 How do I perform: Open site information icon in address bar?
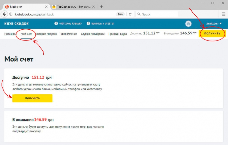tap(11, 14)
